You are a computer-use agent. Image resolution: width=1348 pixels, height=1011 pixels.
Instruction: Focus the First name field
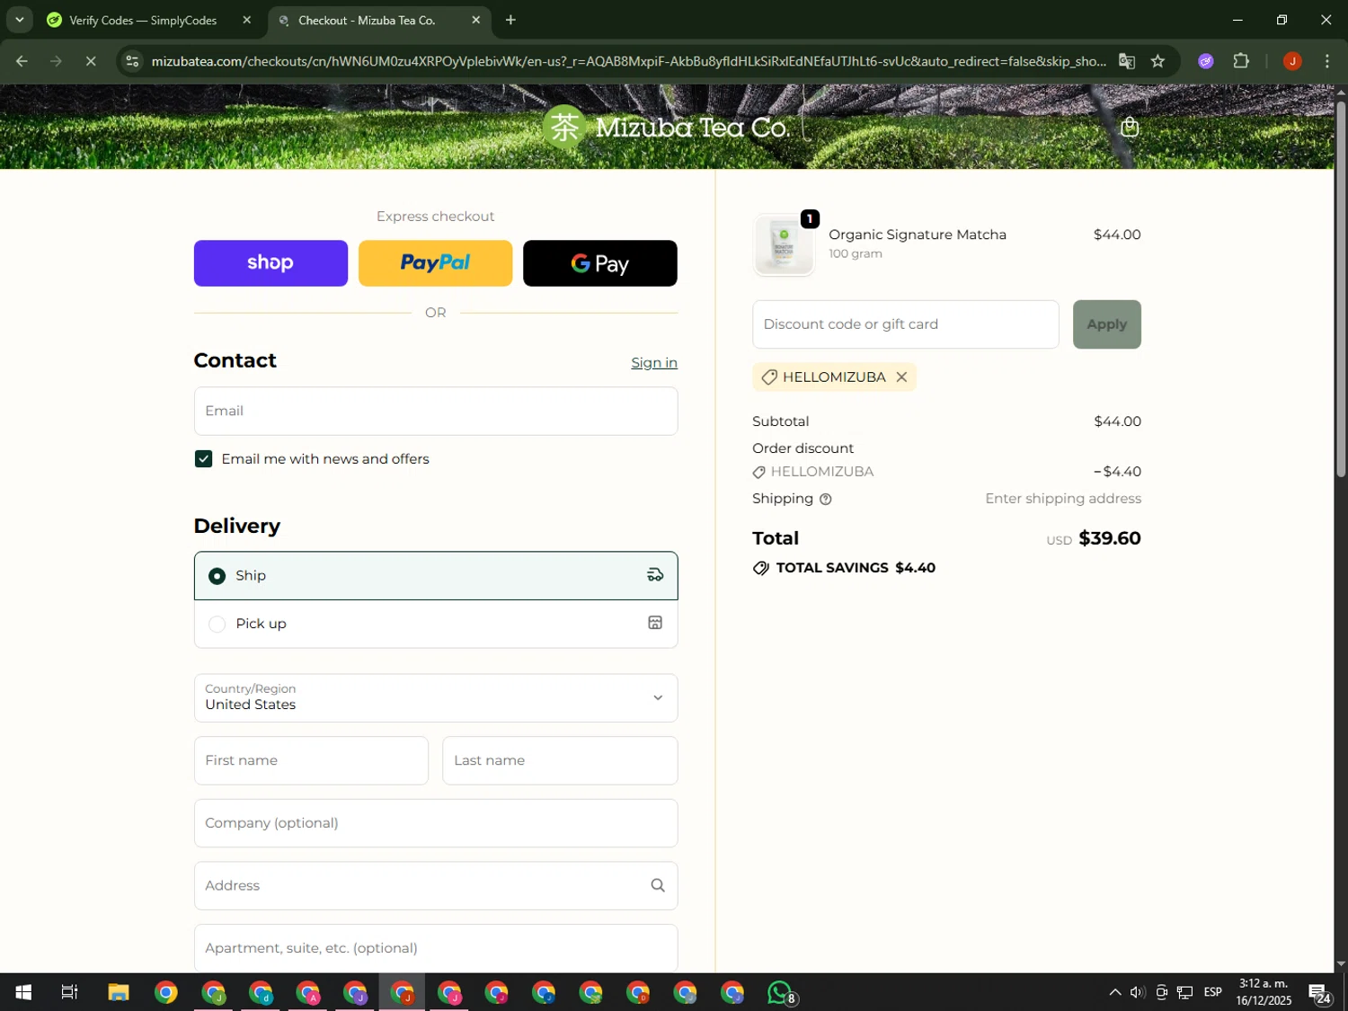coord(311,761)
